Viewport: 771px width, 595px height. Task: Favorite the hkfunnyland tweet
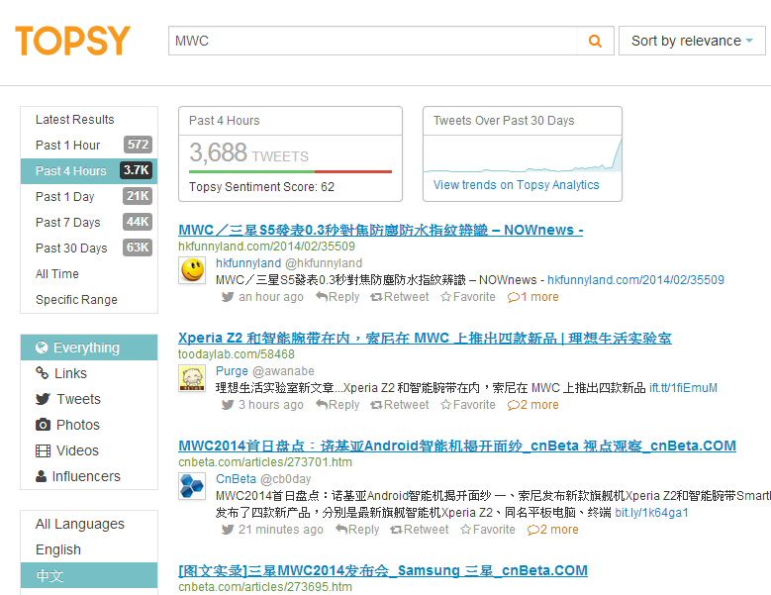tap(468, 297)
